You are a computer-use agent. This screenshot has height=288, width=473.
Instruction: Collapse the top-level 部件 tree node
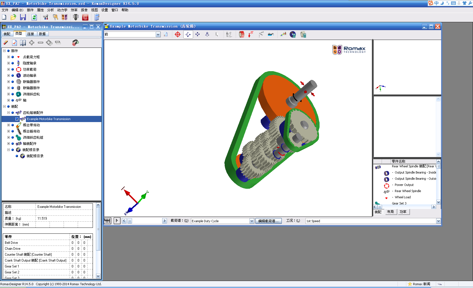pyautogui.click(x=4, y=51)
